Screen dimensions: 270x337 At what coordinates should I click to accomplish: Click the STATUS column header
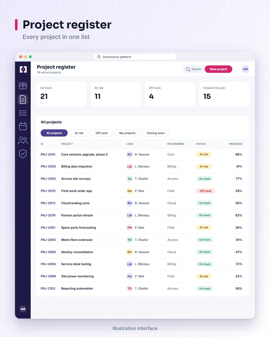tap(201, 144)
